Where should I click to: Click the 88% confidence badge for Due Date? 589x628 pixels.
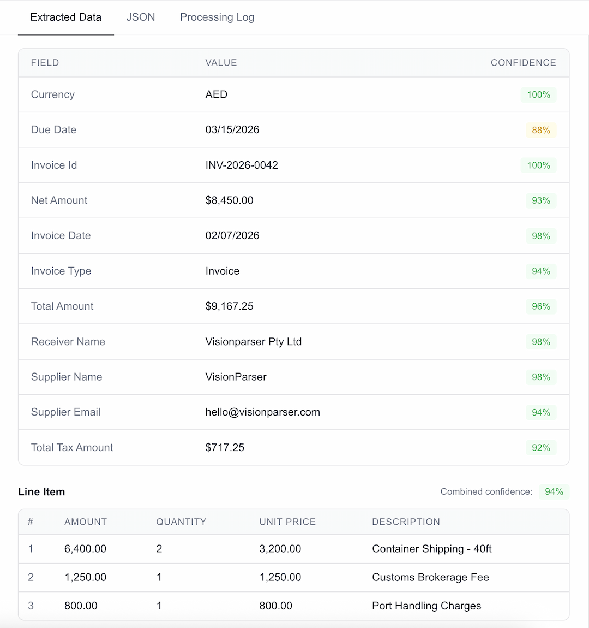[x=540, y=130]
